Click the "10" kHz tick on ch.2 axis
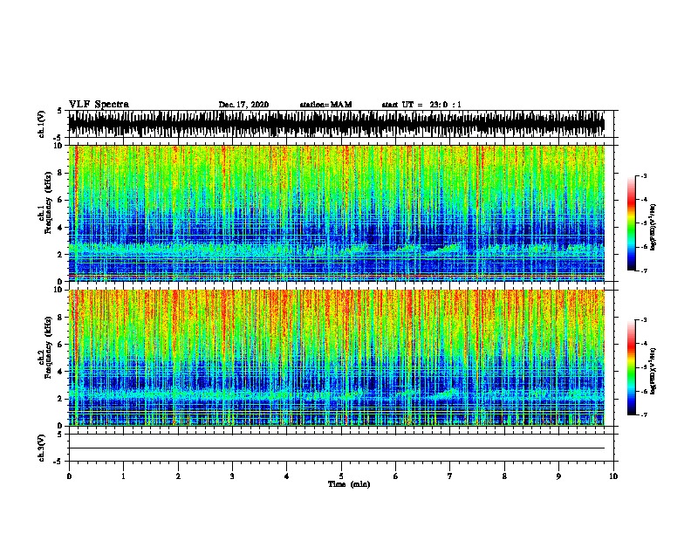This screenshot has height=534, width=691. click(58, 290)
